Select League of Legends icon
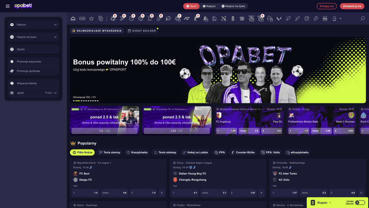Image resolution: width=369 pixels, height=208 pixels. pos(214,19)
